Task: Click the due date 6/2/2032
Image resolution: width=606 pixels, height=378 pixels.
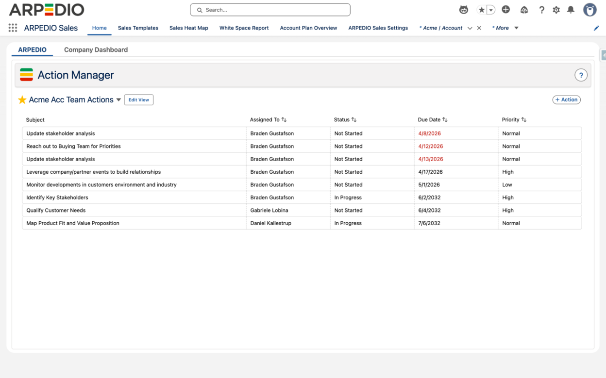Action: coord(429,197)
